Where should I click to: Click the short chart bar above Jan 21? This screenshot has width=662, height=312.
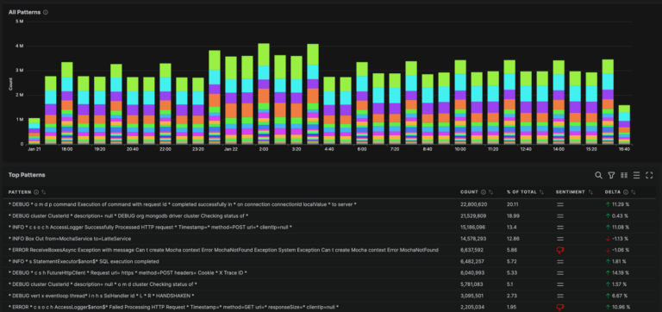click(x=34, y=131)
